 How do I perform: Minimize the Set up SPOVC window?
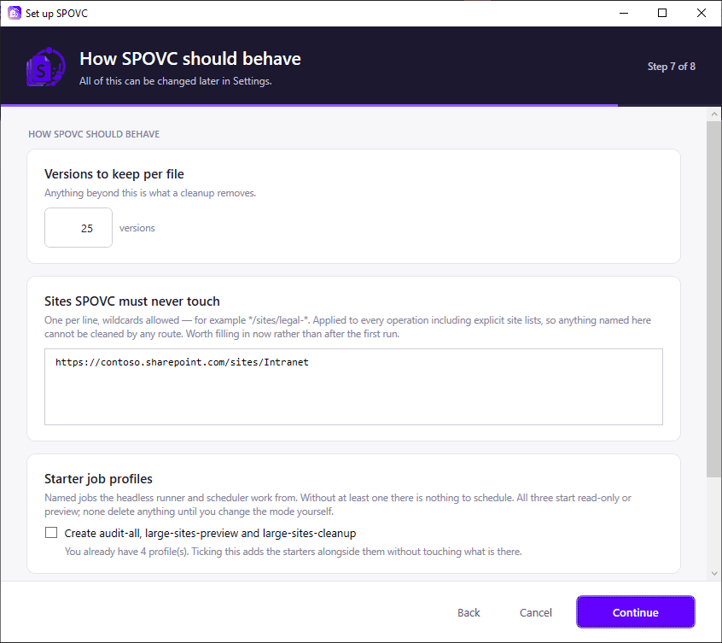pyautogui.click(x=624, y=13)
